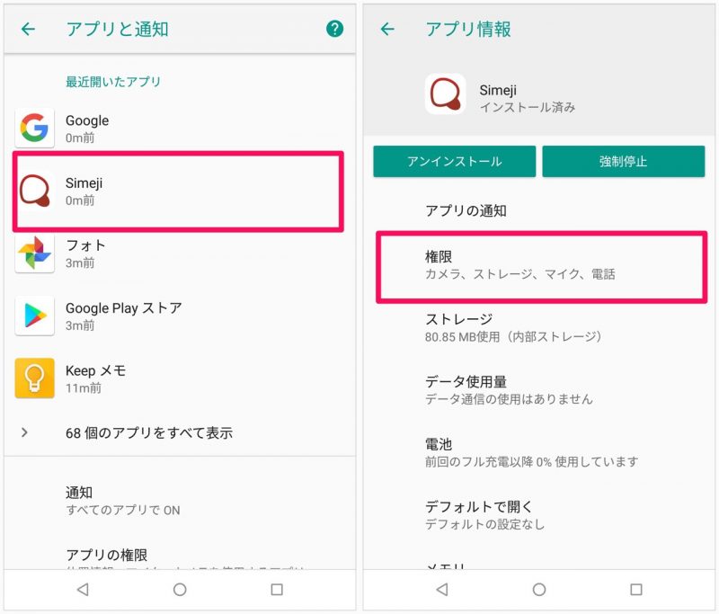Tap the Simeji icon in the recent apps list
This screenshot has width=719, height=614.
click(x=34, y=191)
